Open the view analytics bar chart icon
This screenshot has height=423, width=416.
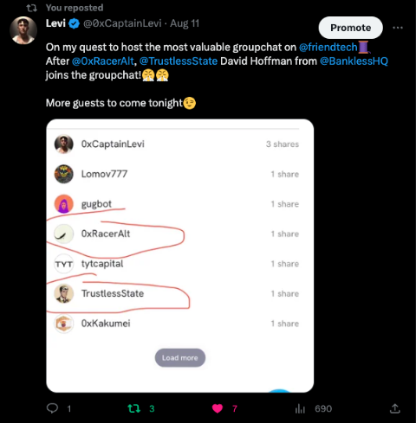(300, 408)
